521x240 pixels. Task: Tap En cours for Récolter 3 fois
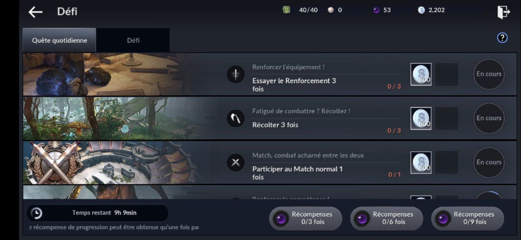click(489, 118)
